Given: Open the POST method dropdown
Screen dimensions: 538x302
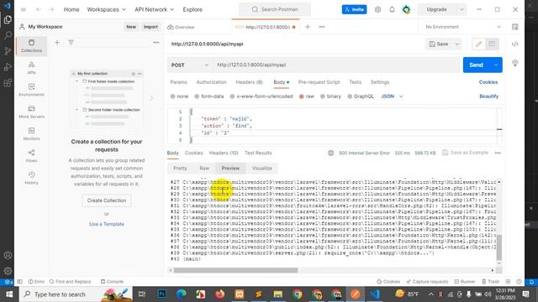Looking at the screenshot, I should (190, 65).
